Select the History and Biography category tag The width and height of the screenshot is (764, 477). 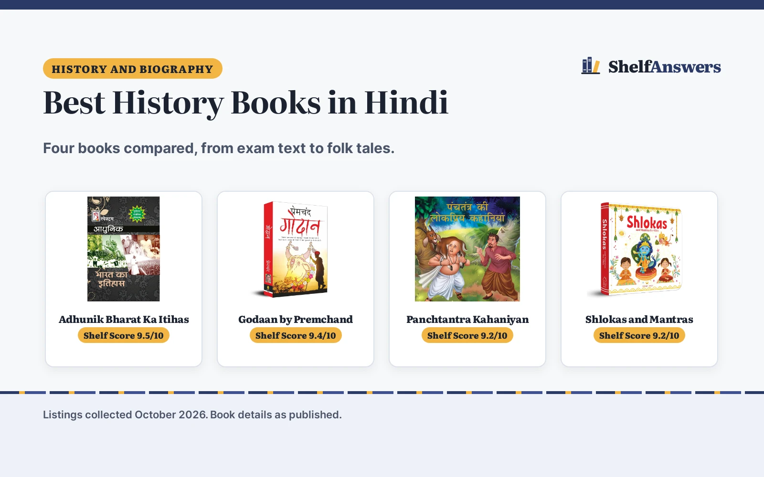coord(133,69)
